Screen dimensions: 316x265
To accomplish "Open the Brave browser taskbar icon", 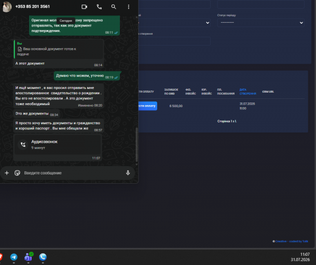I will coord(1,257).
